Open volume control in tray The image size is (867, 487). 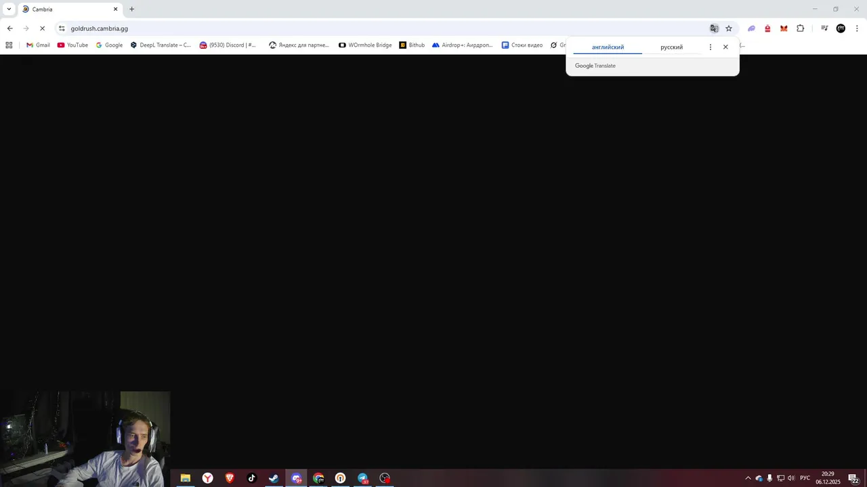pos(791,478)
